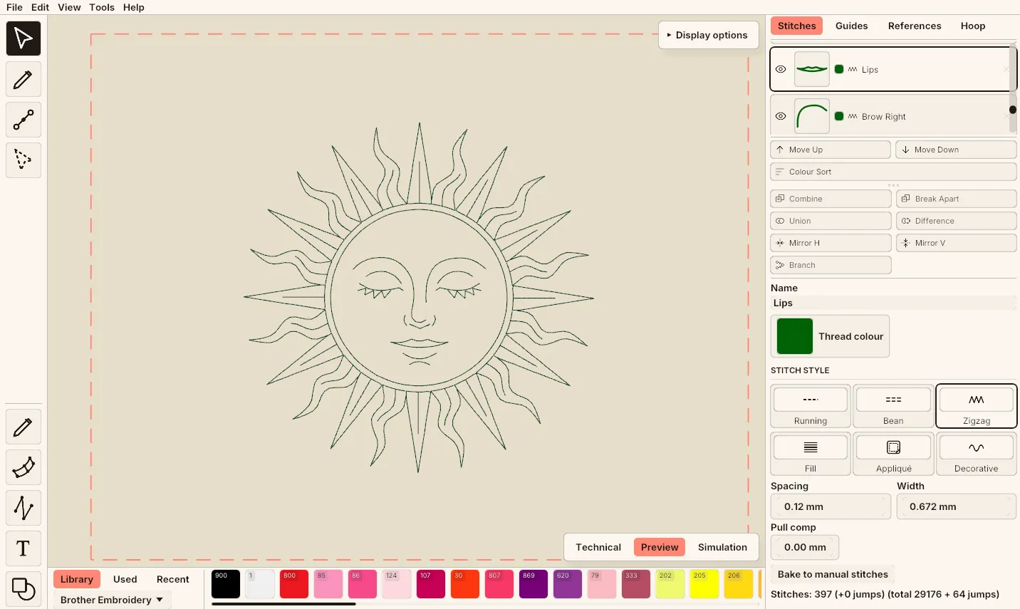Choose the Appliqué stitch style
The width and height of the screenshot is (1020, 609).
coord(893,454)
